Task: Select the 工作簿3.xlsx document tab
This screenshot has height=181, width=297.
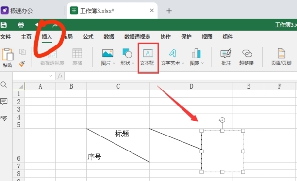Action: click(x=112, y=11)
